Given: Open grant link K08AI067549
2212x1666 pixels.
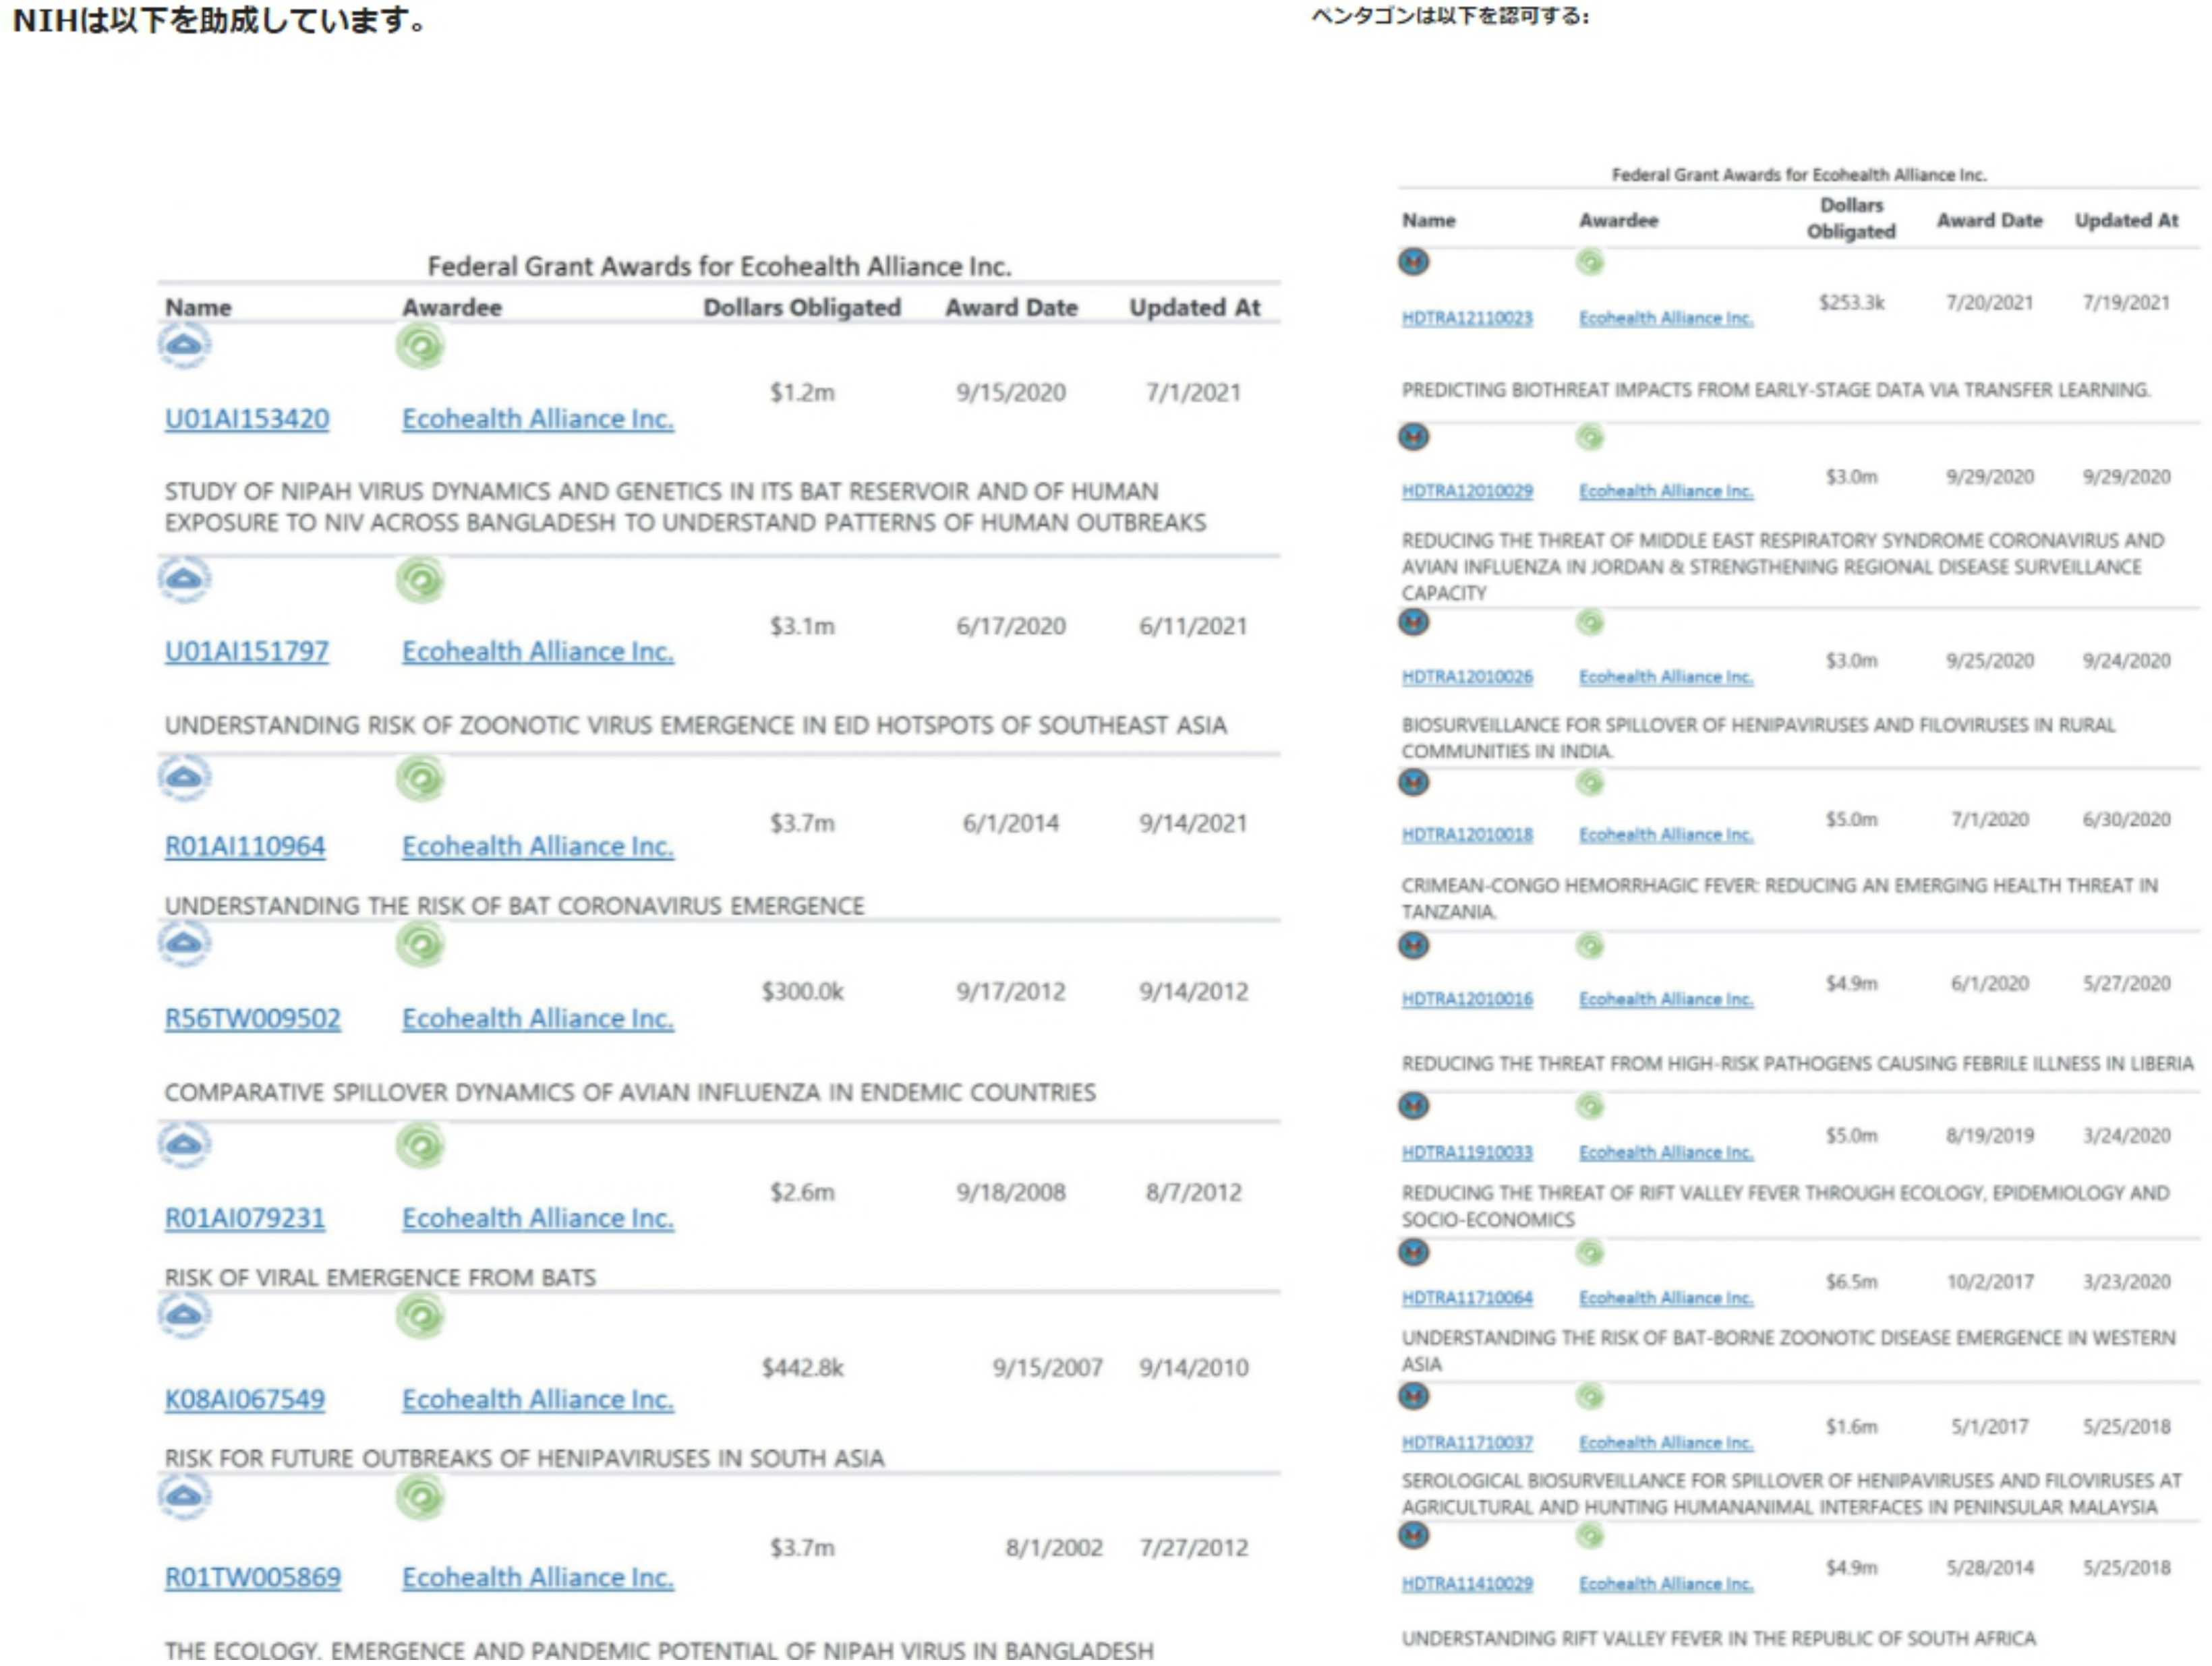Looking at the screenshot, I should pyautogui.click(x=245, y=1400).
